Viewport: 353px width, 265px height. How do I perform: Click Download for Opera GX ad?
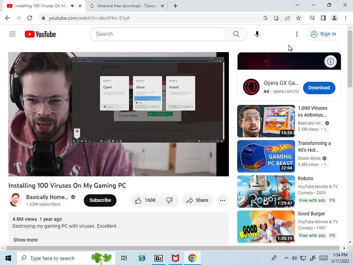pos(319,88)
